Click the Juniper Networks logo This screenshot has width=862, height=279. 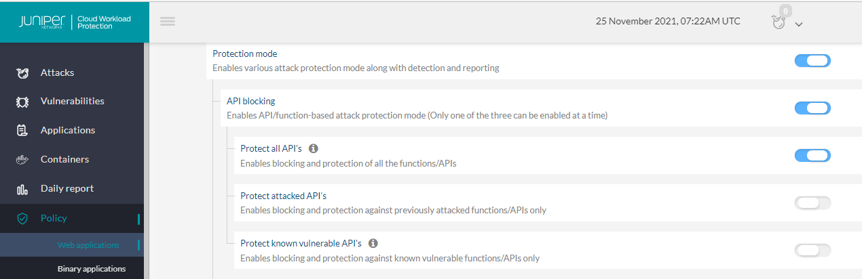[41, 21]
